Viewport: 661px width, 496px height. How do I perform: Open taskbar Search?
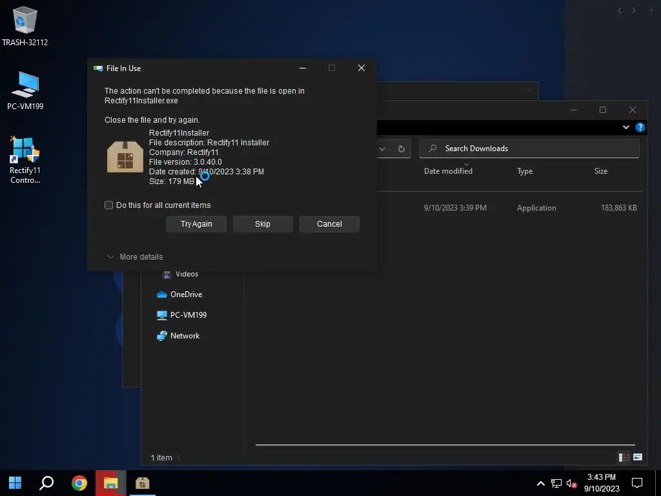(46, 482)
